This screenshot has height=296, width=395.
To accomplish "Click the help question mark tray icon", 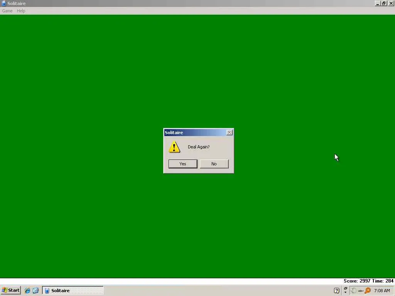I will tap(336, 291).
